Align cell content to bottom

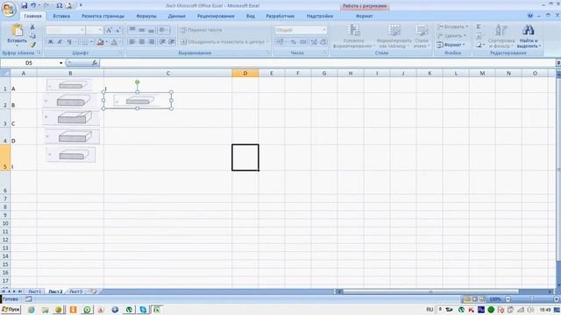coord(152,30)
